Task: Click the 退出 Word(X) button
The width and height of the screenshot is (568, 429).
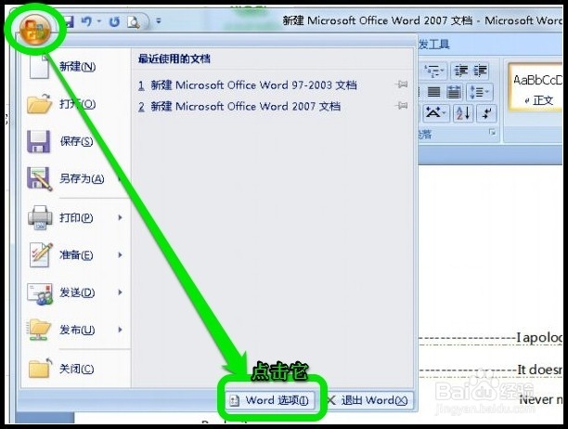Action: point(368,400)
